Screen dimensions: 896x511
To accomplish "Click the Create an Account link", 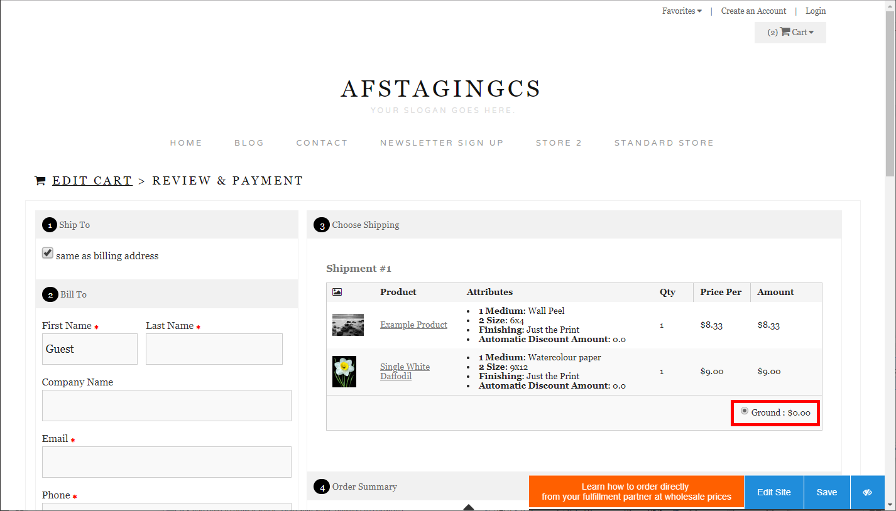I will tap(753, 11).
